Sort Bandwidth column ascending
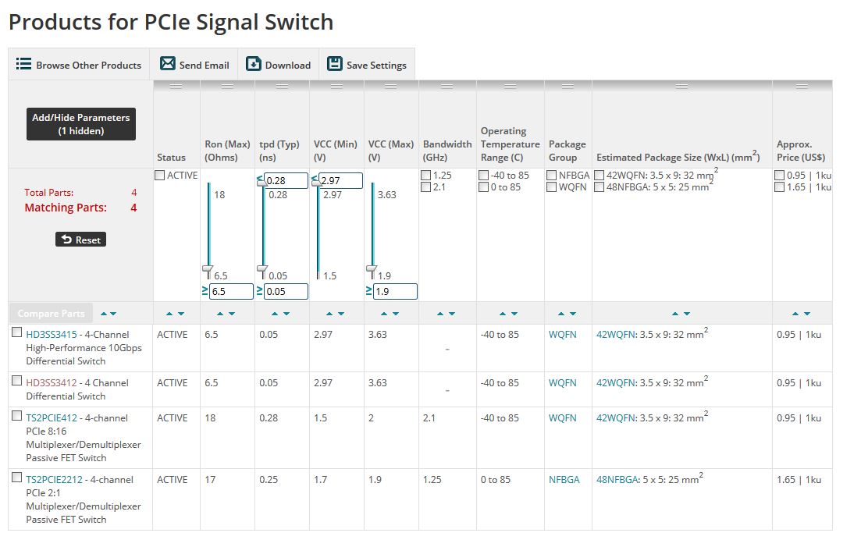 point(440,314)
